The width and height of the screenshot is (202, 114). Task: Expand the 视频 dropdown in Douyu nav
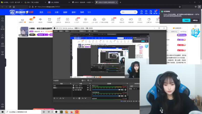(65, 12)
